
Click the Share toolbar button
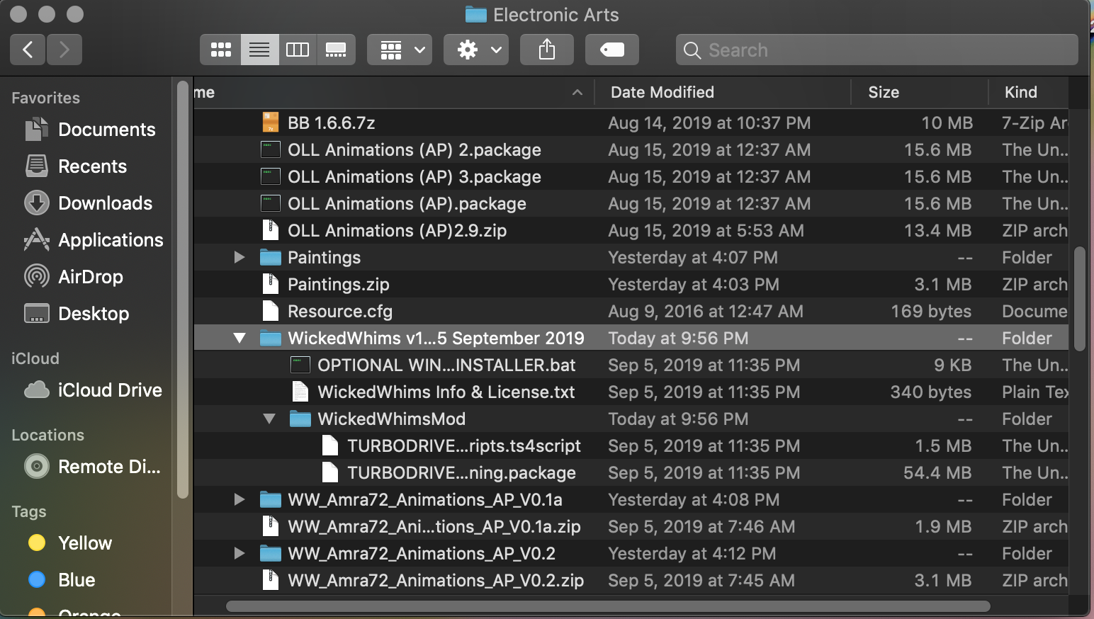click(547, 50)
